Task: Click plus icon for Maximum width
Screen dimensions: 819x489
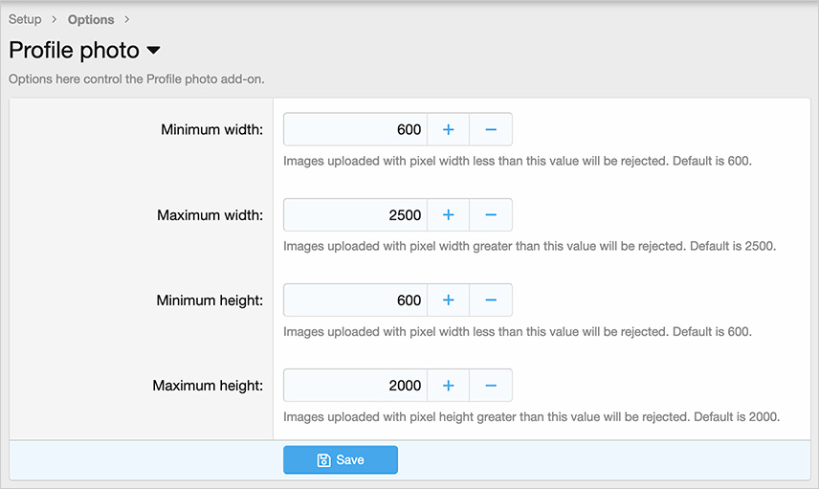Action: click(448, 215)
